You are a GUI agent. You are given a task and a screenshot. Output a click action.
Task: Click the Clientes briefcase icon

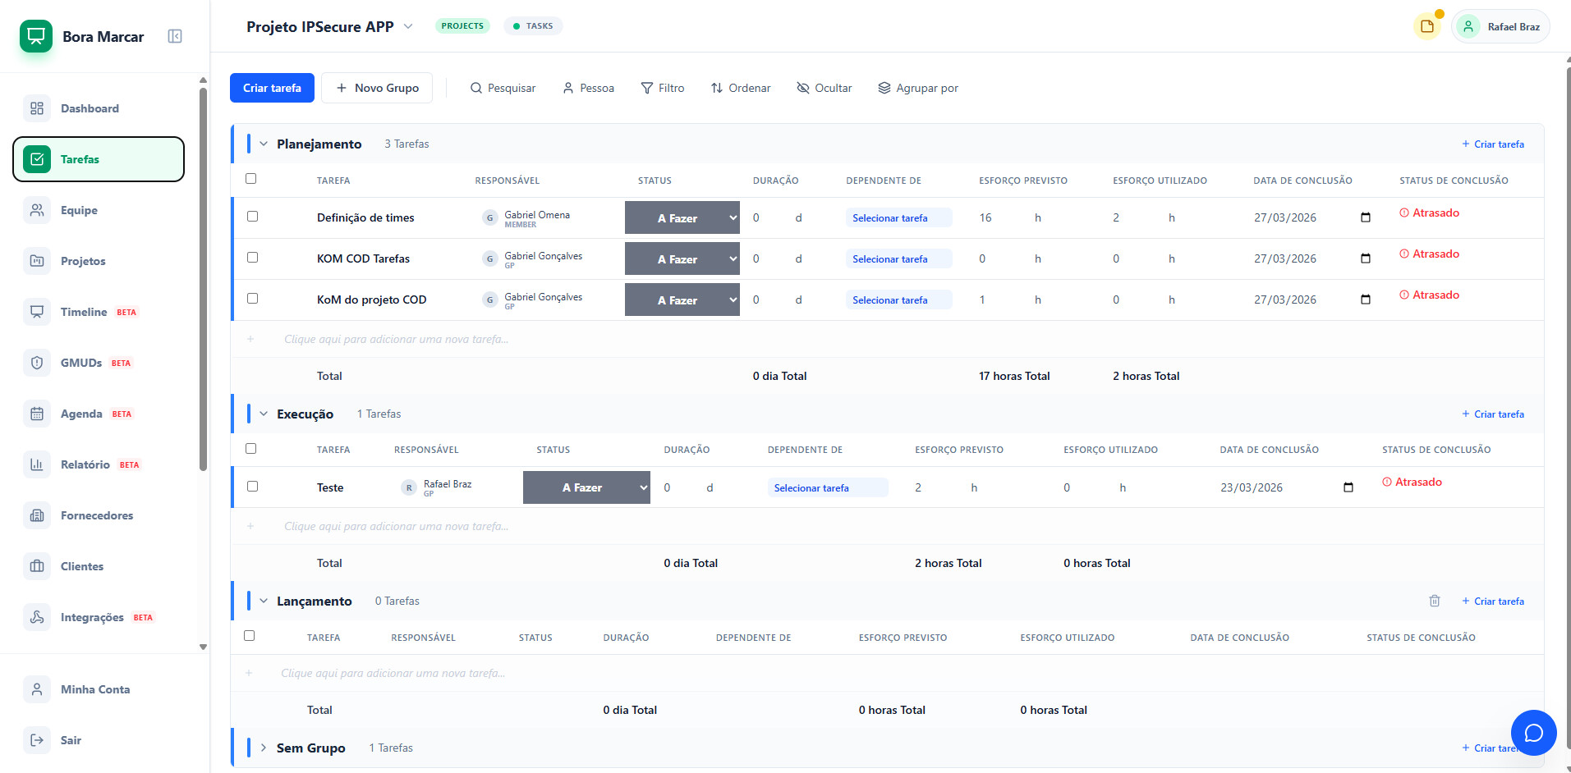[x=37, y=566]
